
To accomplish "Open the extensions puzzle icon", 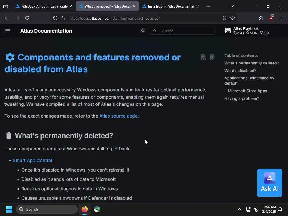I will pyautogui.click(x=261, y=18).
